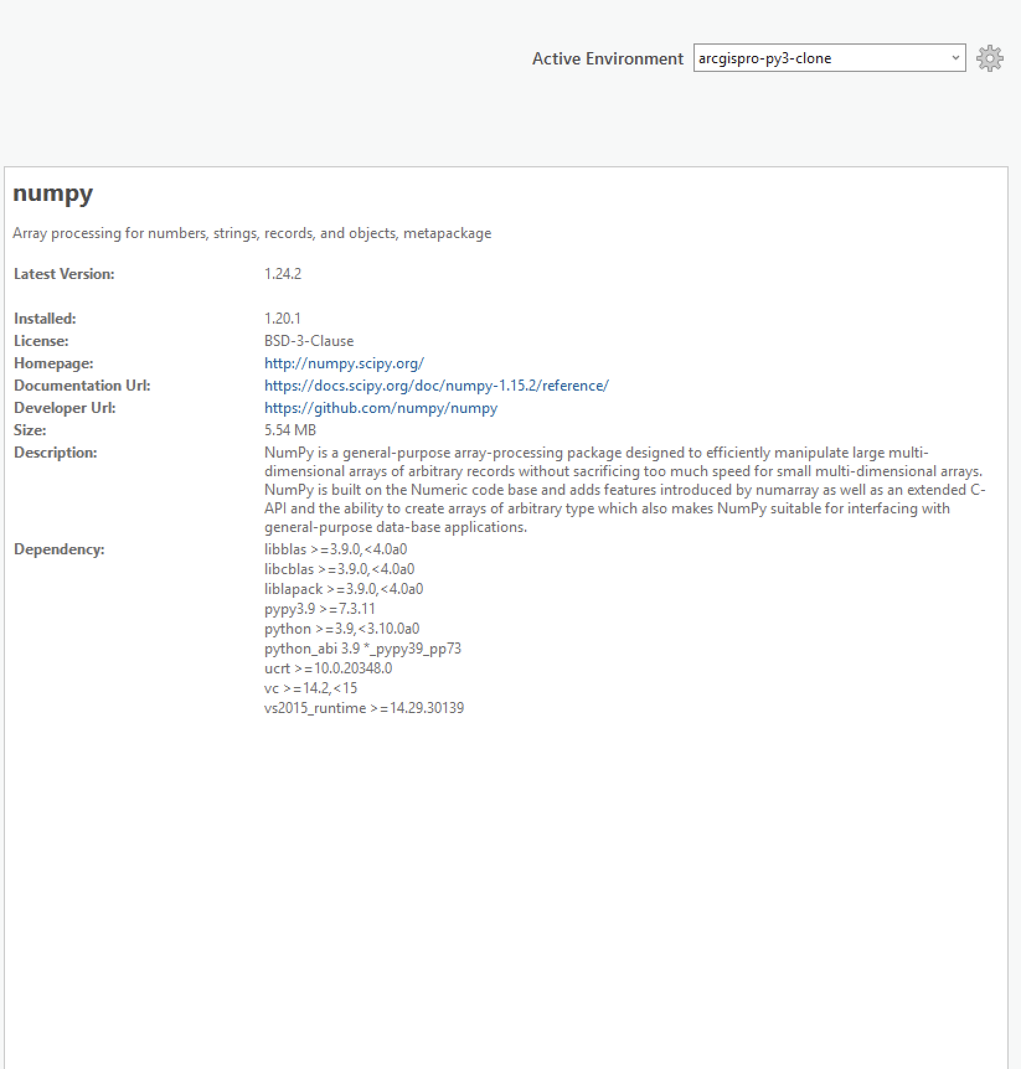Click the latest version value 1.24.2
1021x1069 pixels.
tap(282, 274)
